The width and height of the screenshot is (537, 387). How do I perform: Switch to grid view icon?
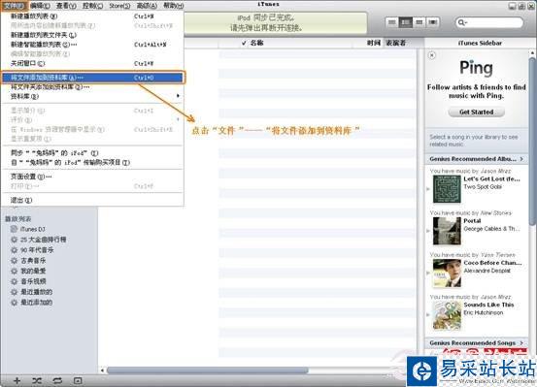tap(419, 22)
